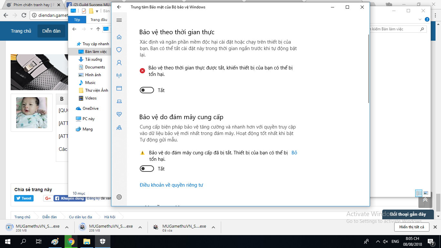Screen dimensions: 441x248
Task: Select Hình ảnh in navigation pane
Action: tap(90, 75)
